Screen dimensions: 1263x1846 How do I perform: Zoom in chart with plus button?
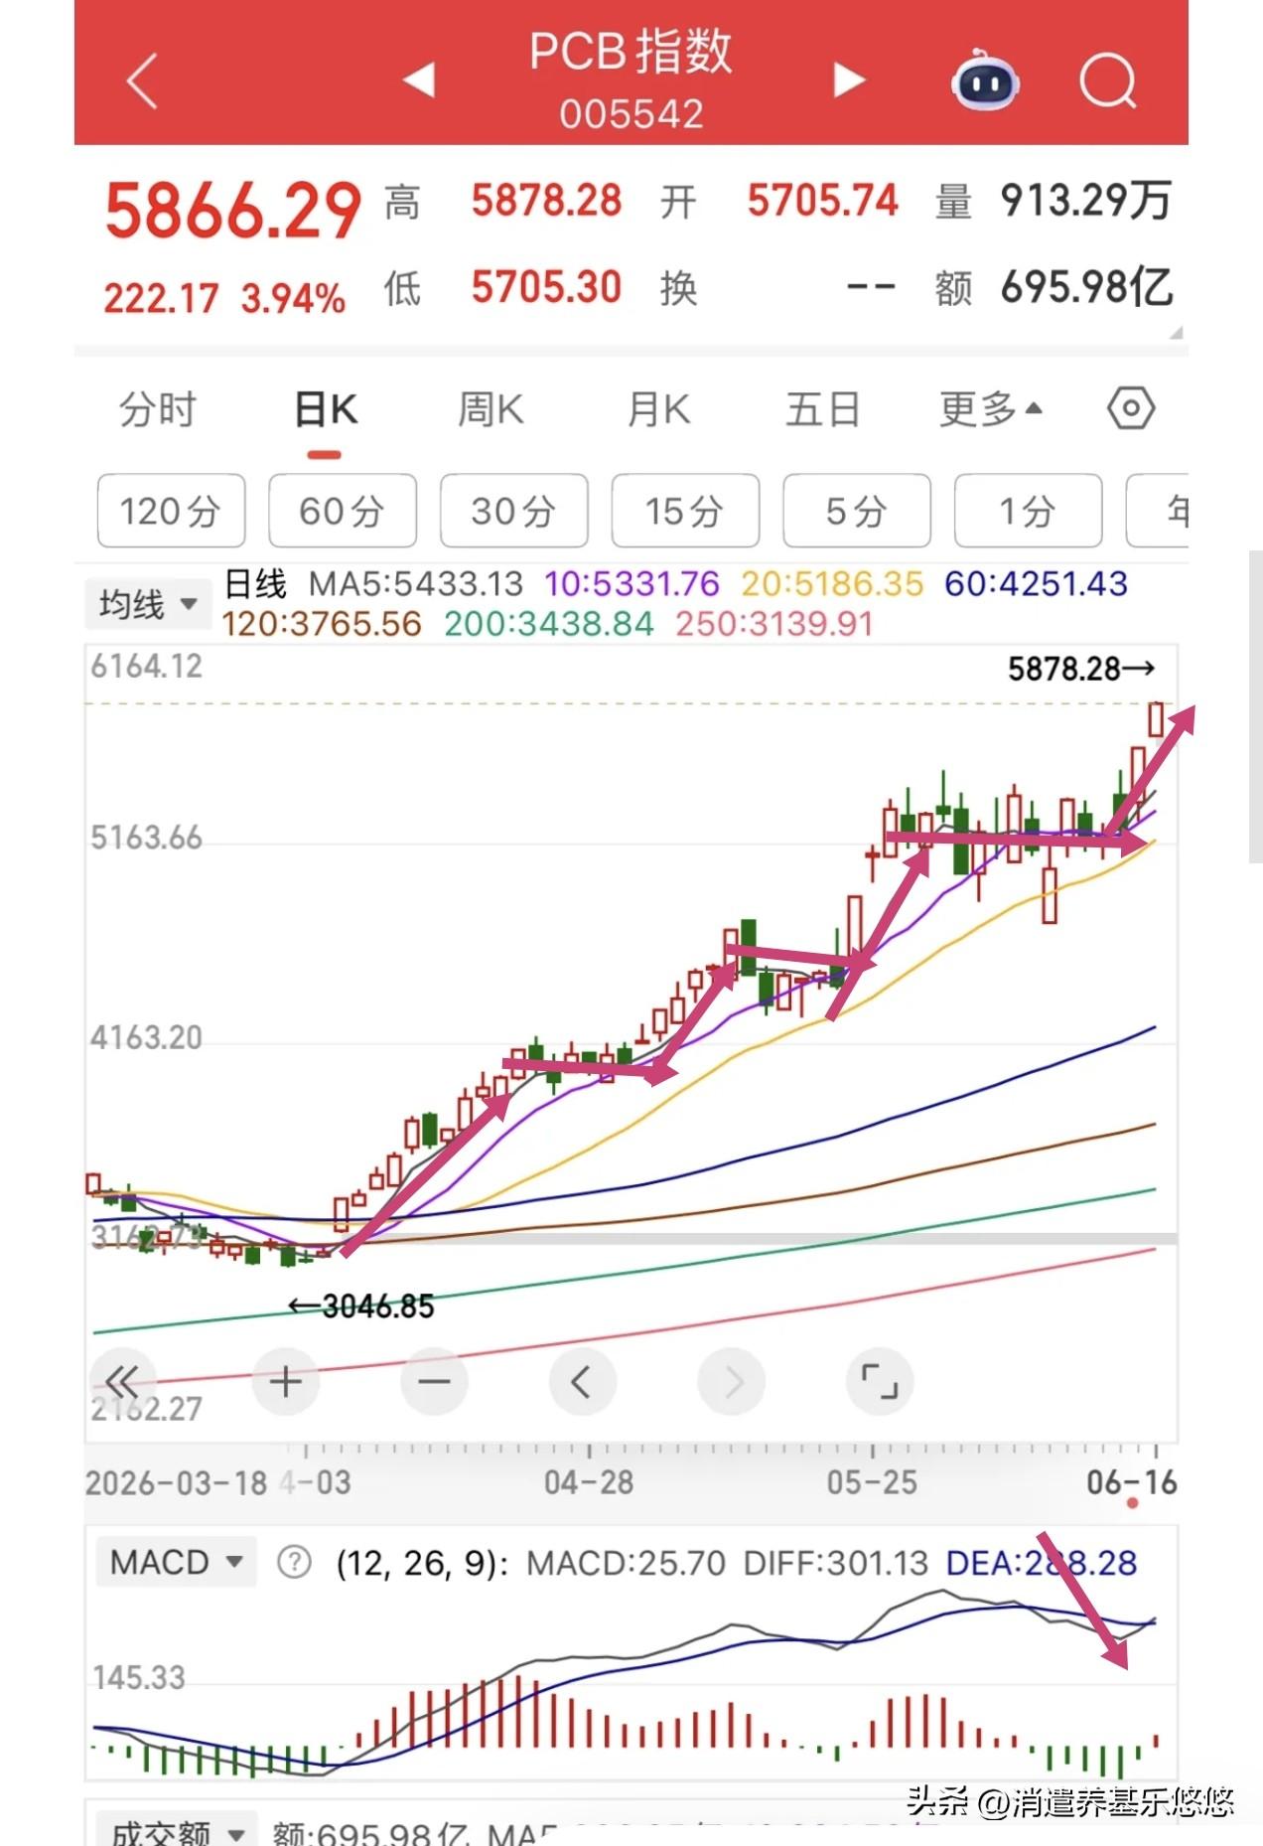[286, 1382]
